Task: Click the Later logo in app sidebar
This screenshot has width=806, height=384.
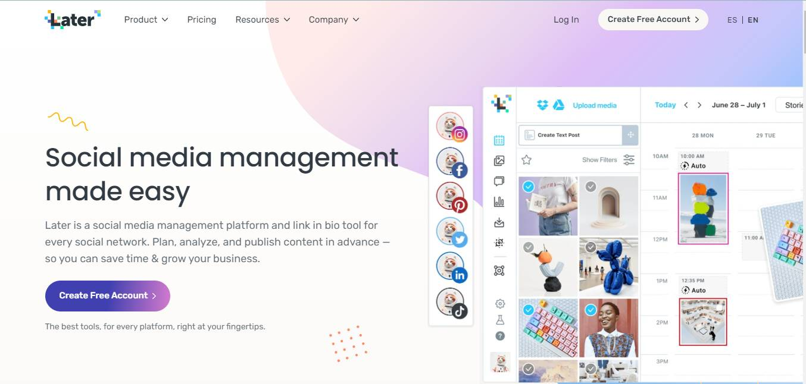Action: coord(501,103)
